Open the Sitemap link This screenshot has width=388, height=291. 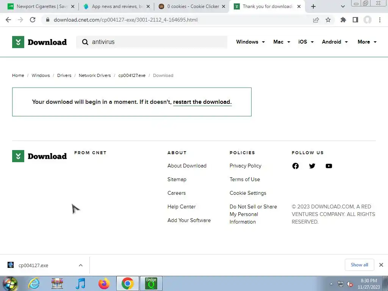(x=177, y=179)
